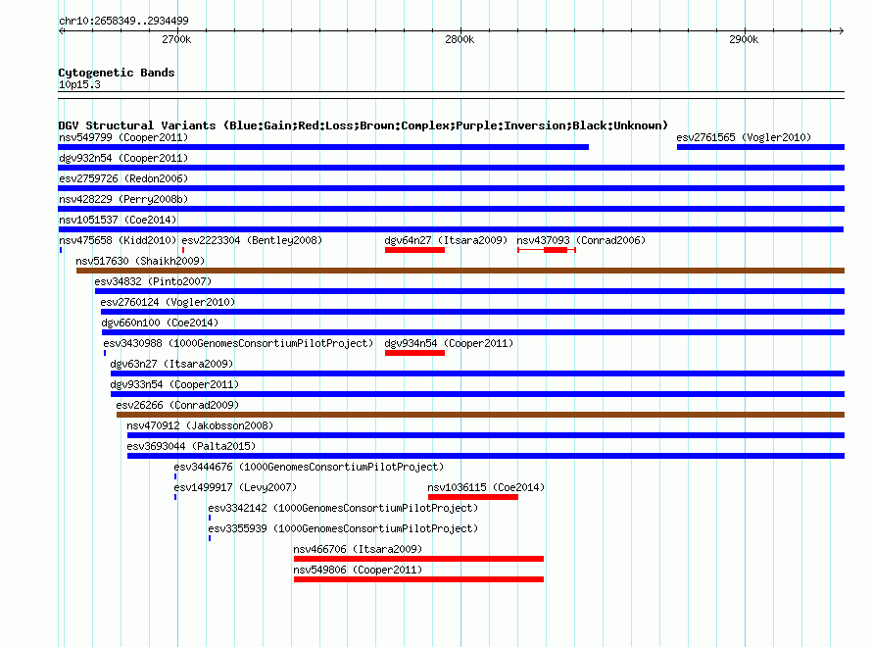
Task: Click the 2800k ruler position label
Action: (x=460, y=39)
